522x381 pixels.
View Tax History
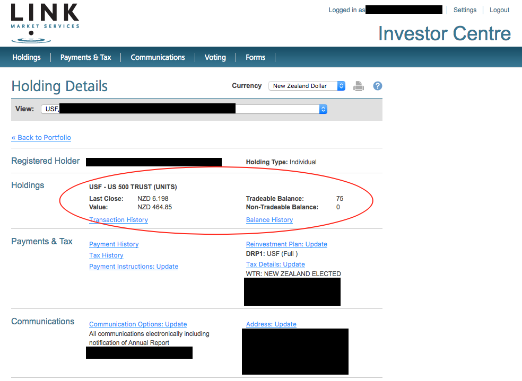(106, 255)
